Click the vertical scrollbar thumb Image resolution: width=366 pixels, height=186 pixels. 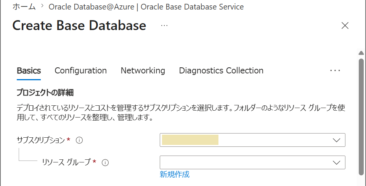361,116
